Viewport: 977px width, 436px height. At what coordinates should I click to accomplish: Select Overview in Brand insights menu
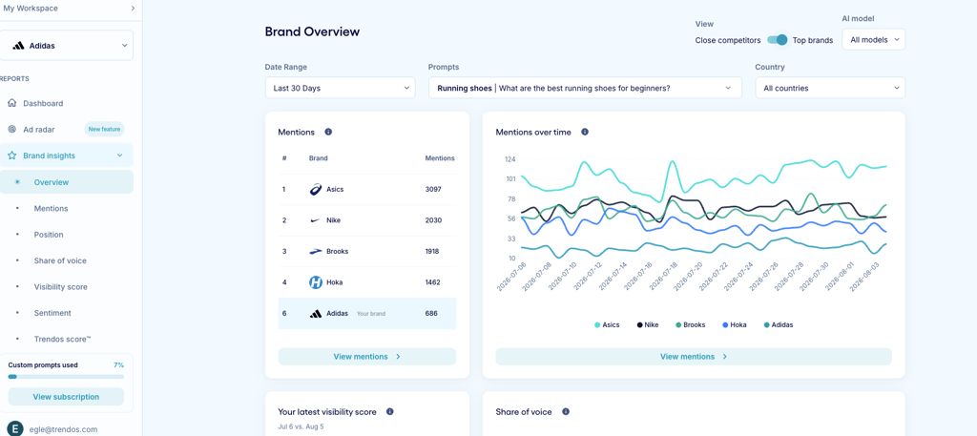[67, 182]
